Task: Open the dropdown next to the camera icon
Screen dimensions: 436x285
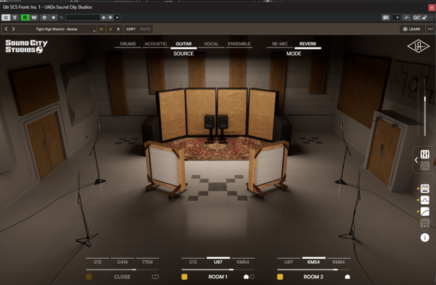Action: (x=397, y=17)
